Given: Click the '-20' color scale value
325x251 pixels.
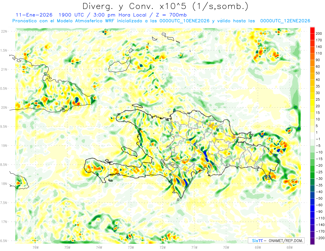Looking at the screenshot, I should pos(320,165).
